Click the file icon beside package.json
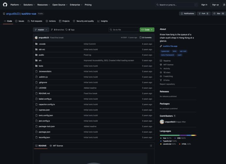Image resolution: width=226 pixels, height=164 pixels. point(36,132)
